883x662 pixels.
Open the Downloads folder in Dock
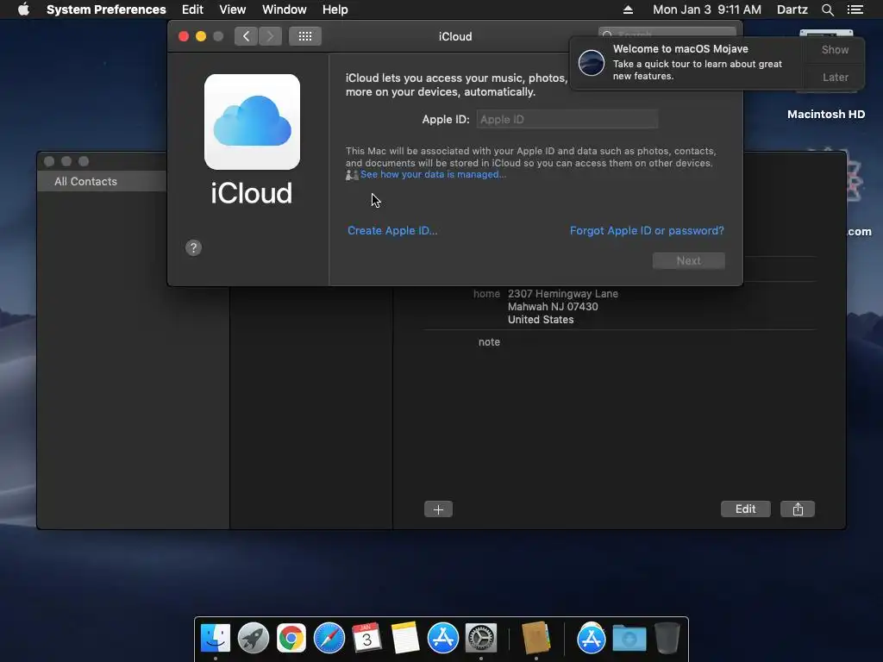point(629,639)
